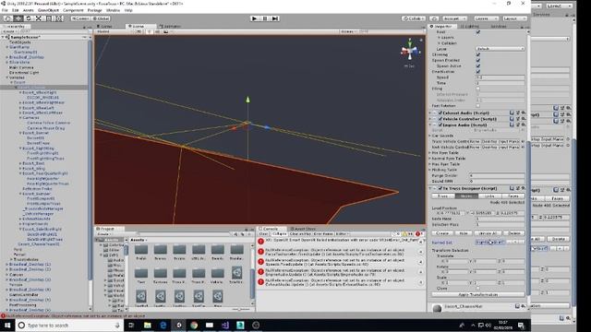The width and height of the screenshot is (591, 332).
Task: Toggle the Spawn Active checkbox
Action: [478, 65]
